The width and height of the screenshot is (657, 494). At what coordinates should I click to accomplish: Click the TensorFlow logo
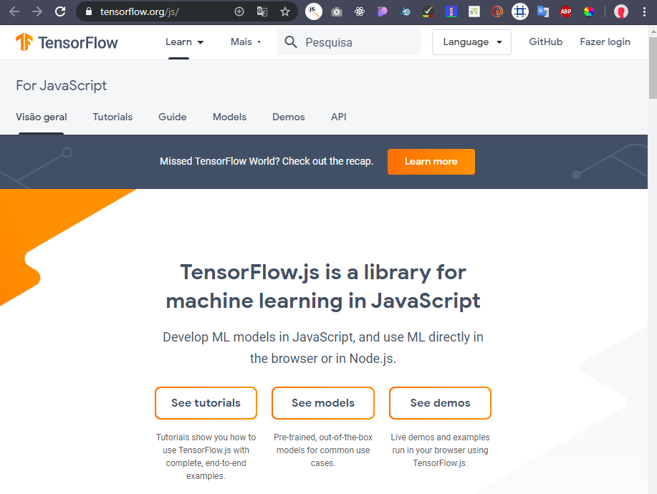click(x=67, y=42)
